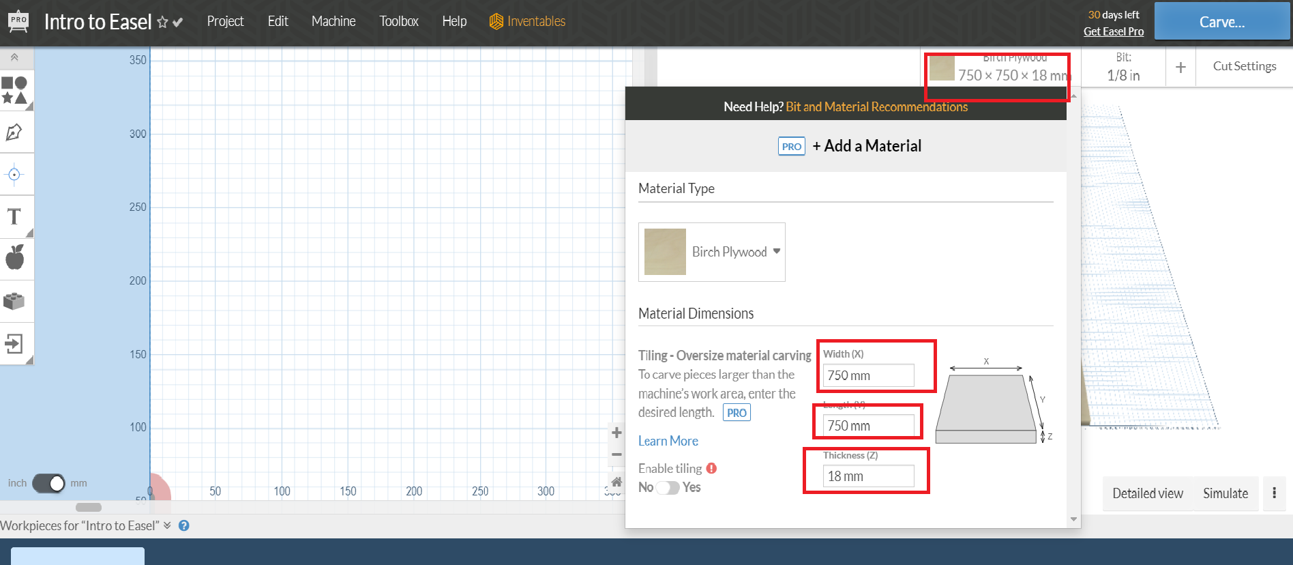
Task: Zoom in on the canvas
Action: pyautogui.click(x=616, y=433)
